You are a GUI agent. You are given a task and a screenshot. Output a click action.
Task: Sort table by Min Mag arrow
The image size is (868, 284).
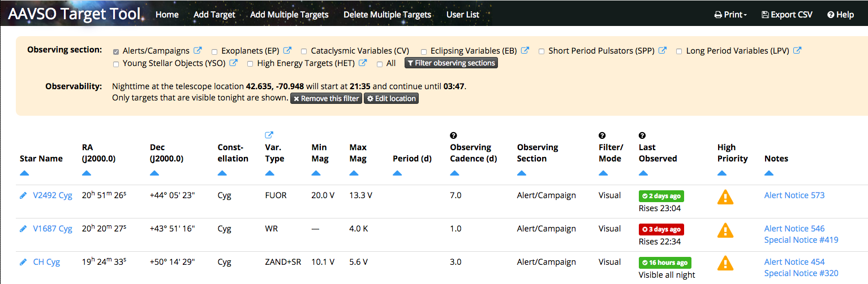[x=316, y=173]
